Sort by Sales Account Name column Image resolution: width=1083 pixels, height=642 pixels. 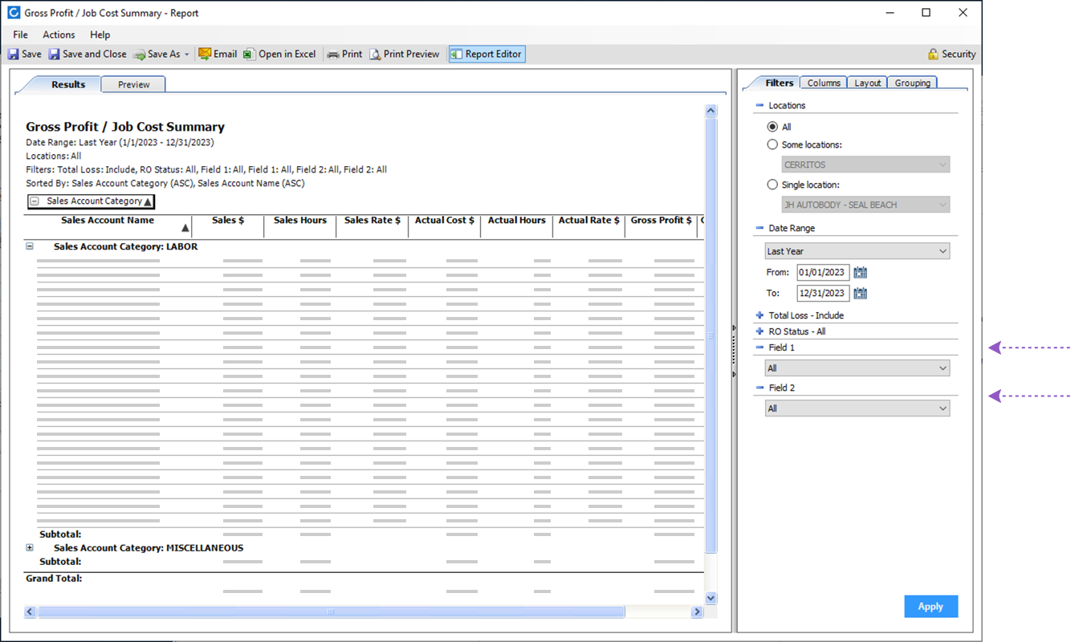pyautogui.click(x=108, y=226)
